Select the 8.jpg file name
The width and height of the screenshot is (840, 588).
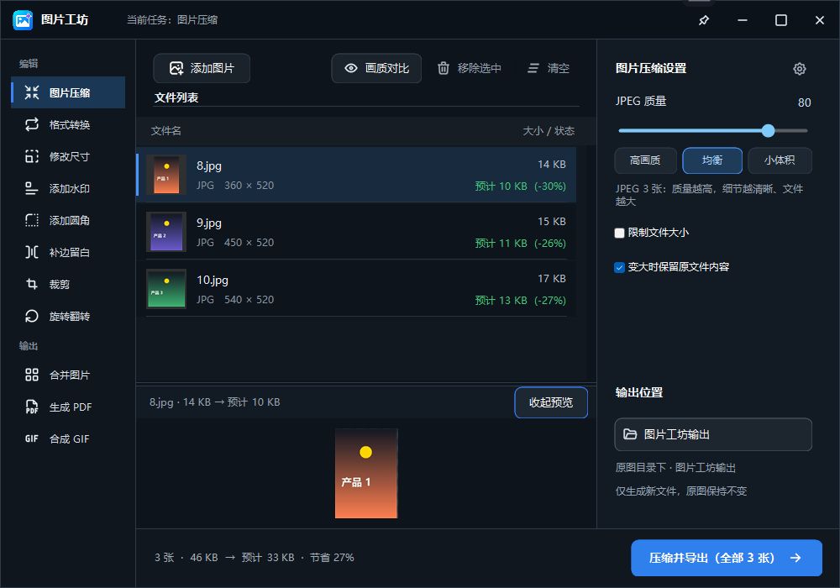(209, 165)
